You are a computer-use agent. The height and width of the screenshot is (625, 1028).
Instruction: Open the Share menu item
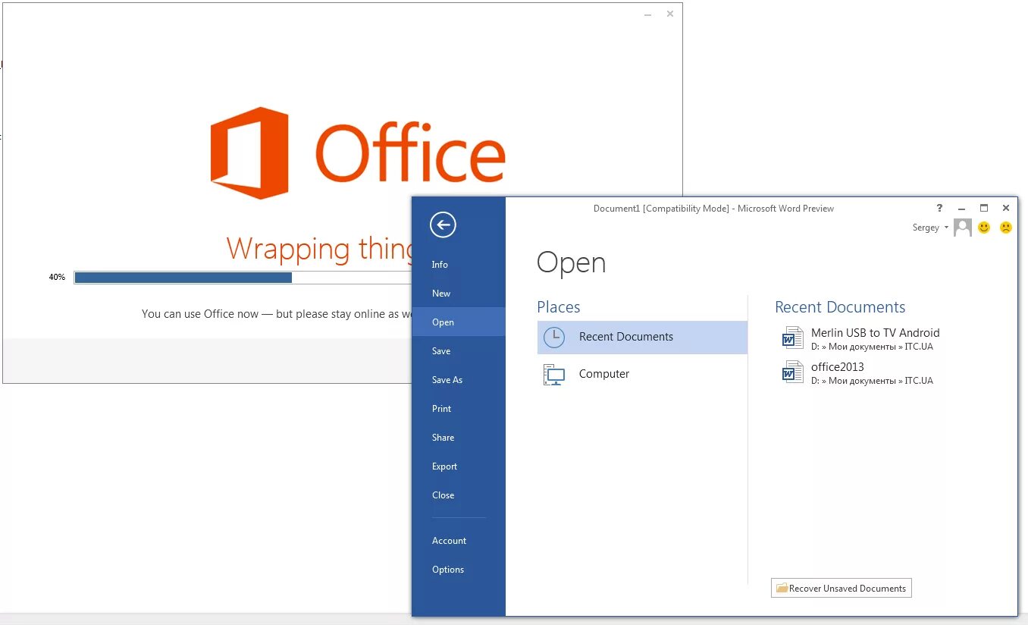tap(459, 438)
